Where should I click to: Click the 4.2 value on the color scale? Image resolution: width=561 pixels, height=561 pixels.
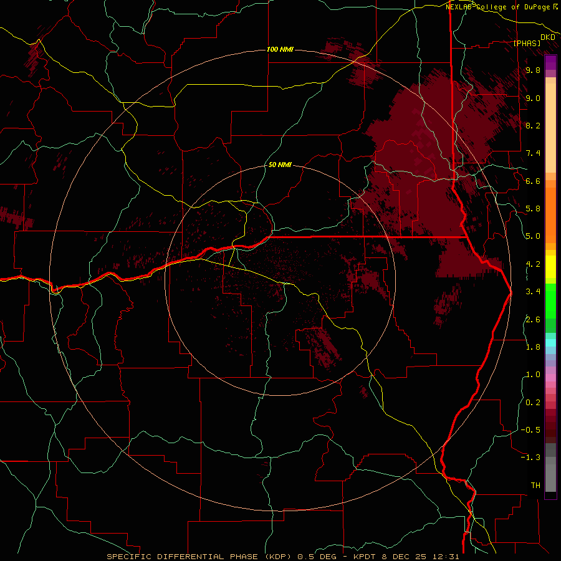pyautogui.click(x=533, y=264)
